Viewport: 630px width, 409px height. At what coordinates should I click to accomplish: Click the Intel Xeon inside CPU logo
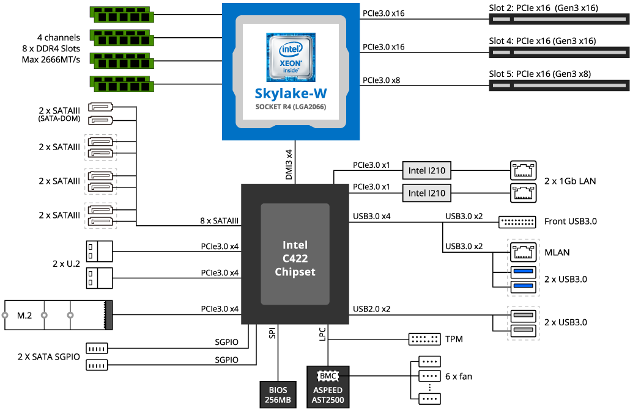click(x=291, y=57)
